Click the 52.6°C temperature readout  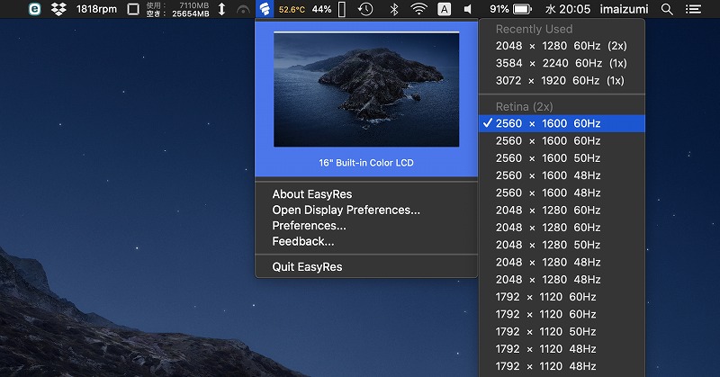[x=292, y=9]
